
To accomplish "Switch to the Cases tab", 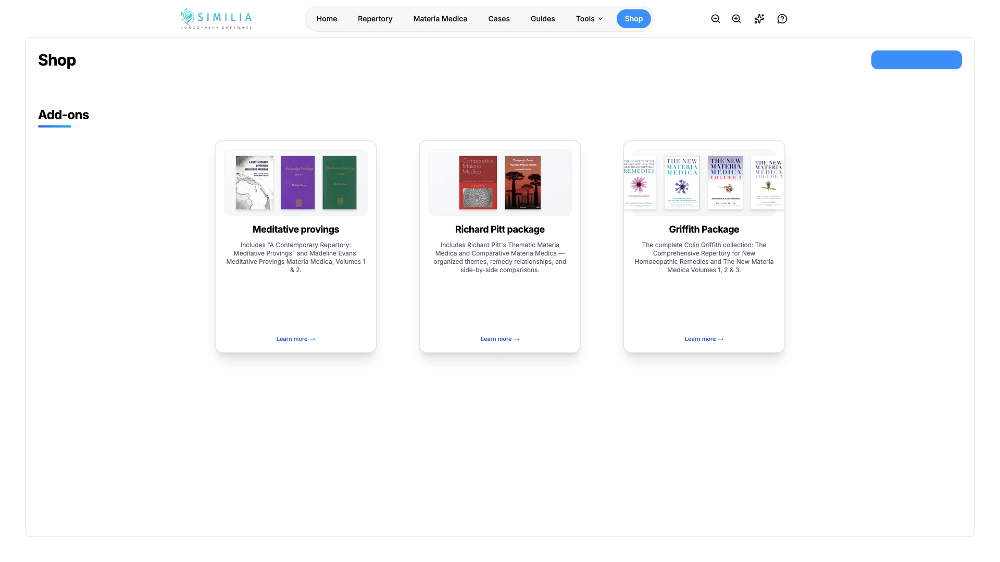I will [499, 19].
